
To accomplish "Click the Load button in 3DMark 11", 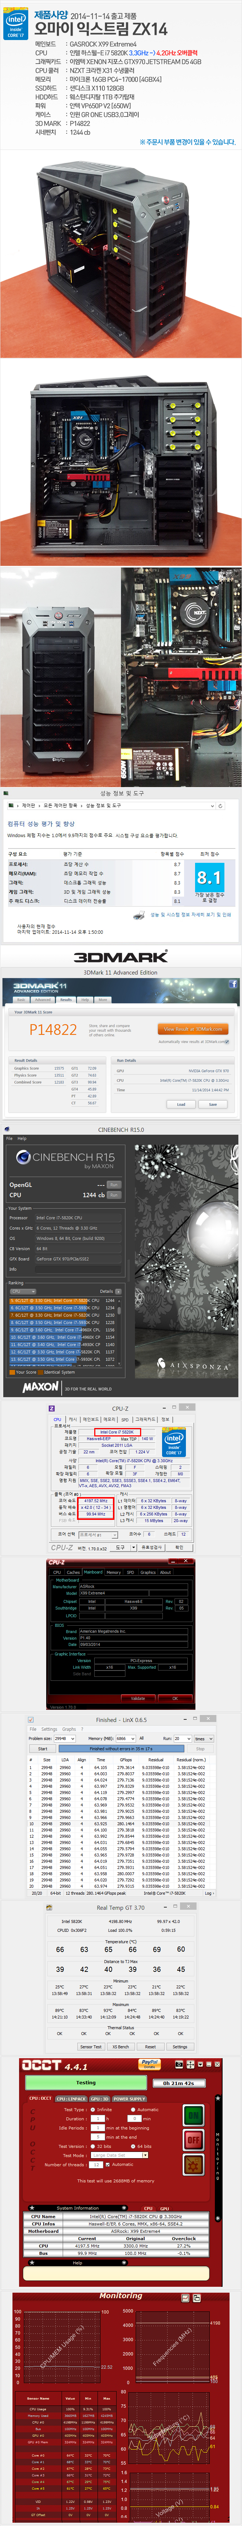I will point(181,1104).
